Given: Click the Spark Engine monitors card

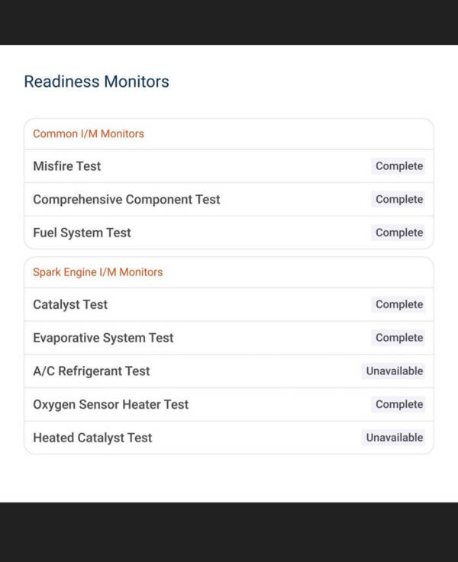Looking at the screenshot, I should coord(229,355).
